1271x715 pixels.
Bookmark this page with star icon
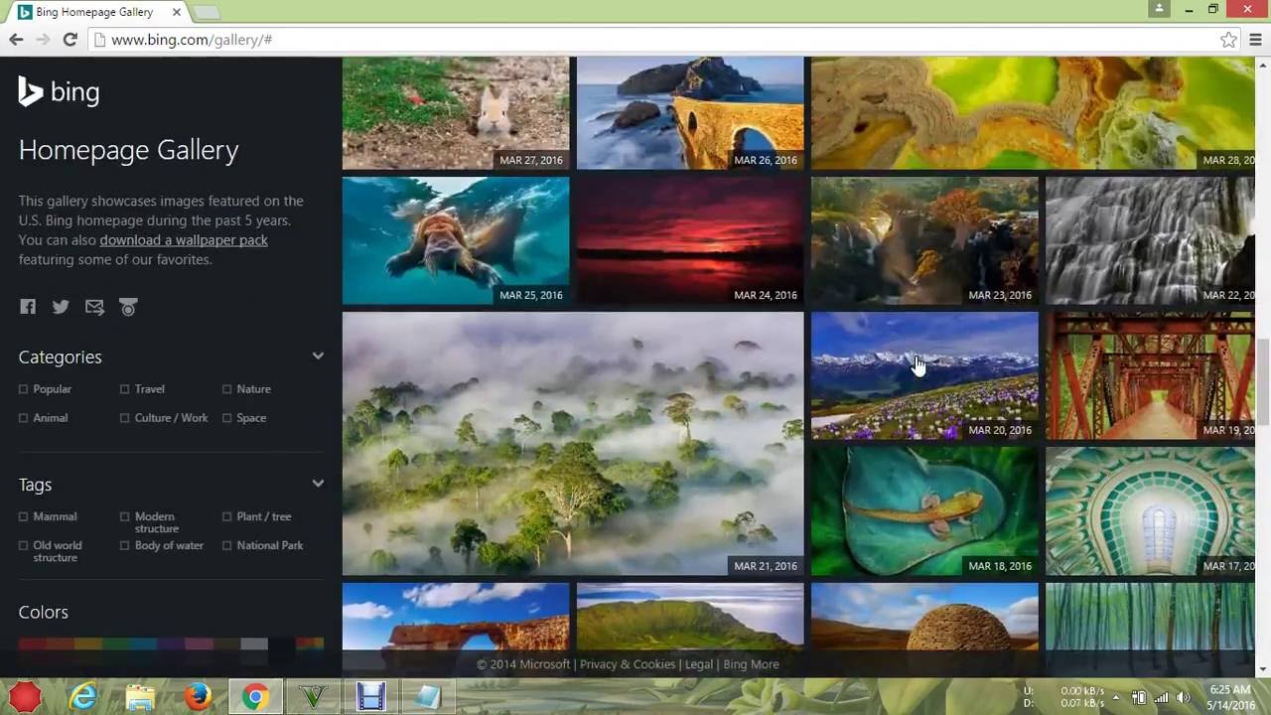click(x=1228, y=40)
